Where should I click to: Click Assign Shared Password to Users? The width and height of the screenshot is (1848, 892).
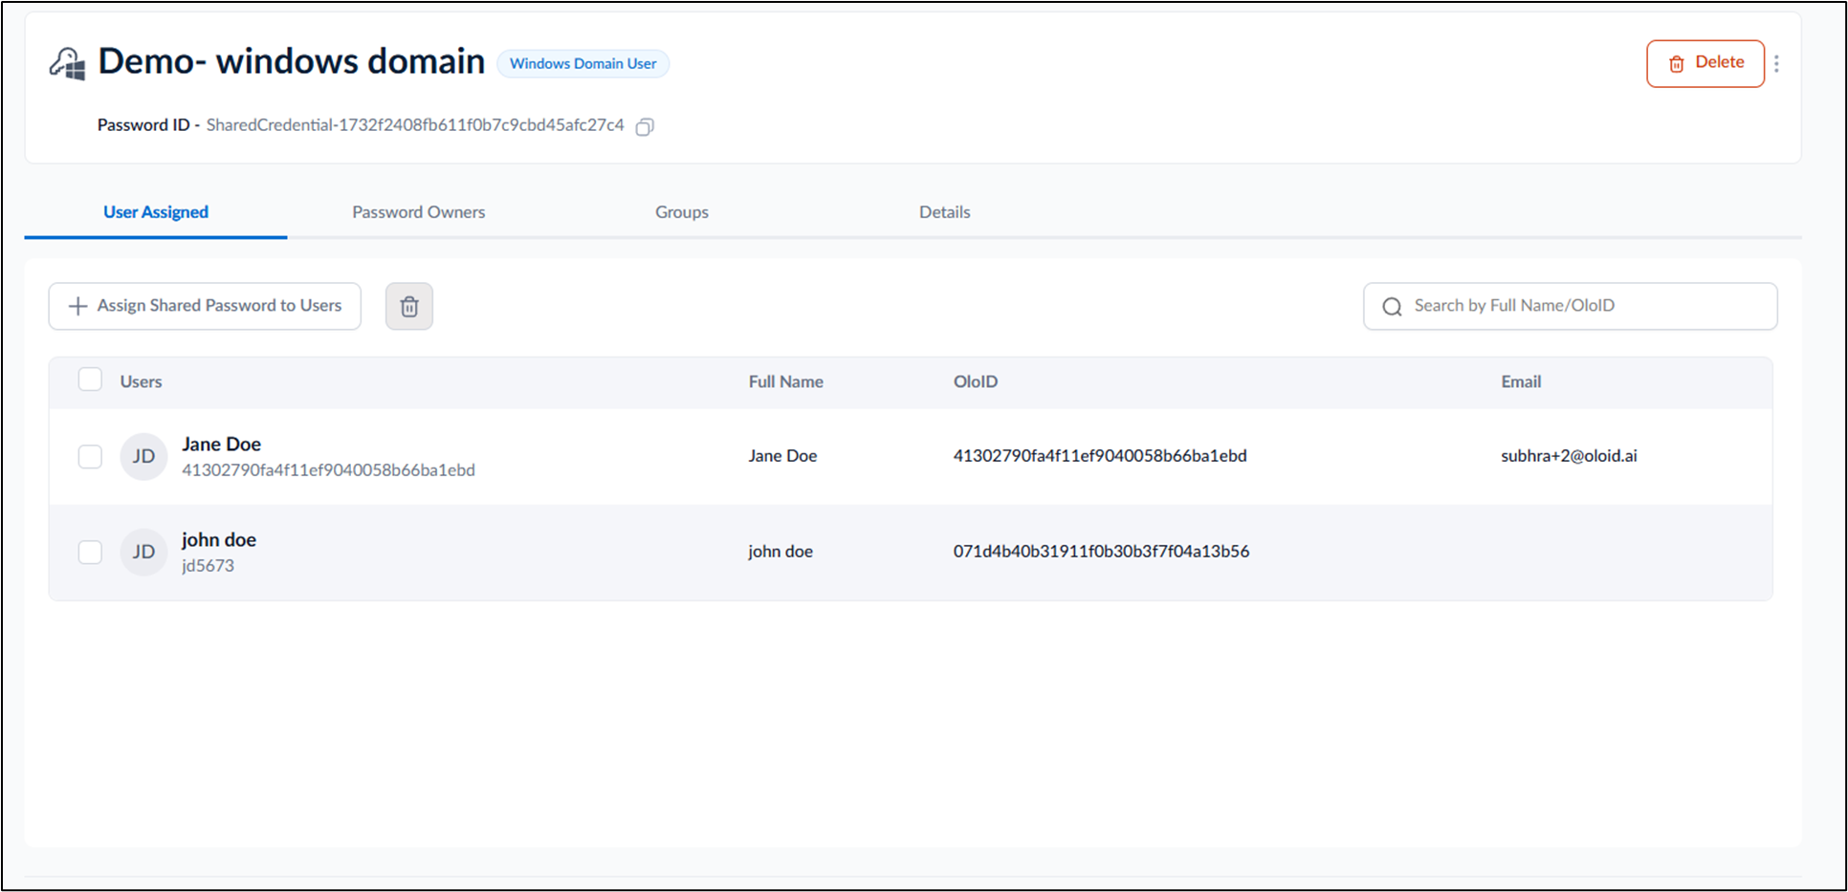point(205,306)
